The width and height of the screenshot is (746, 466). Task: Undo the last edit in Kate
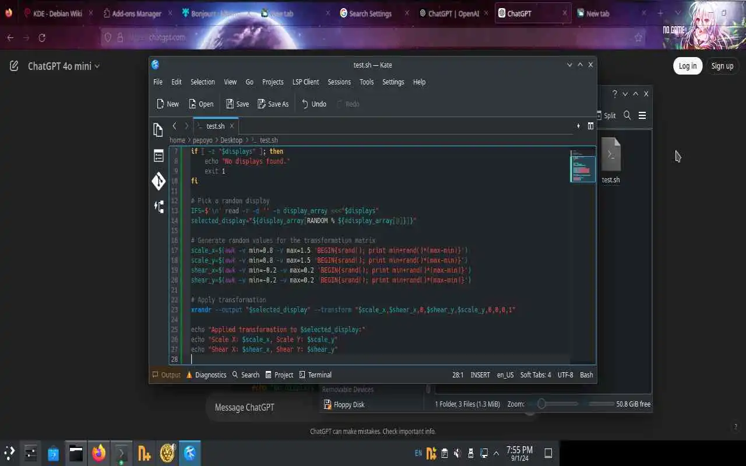pos(314,104)
